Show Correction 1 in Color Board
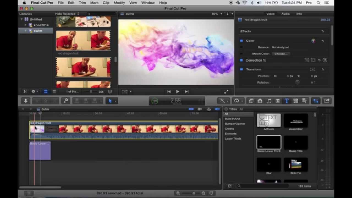 [325, 60]
